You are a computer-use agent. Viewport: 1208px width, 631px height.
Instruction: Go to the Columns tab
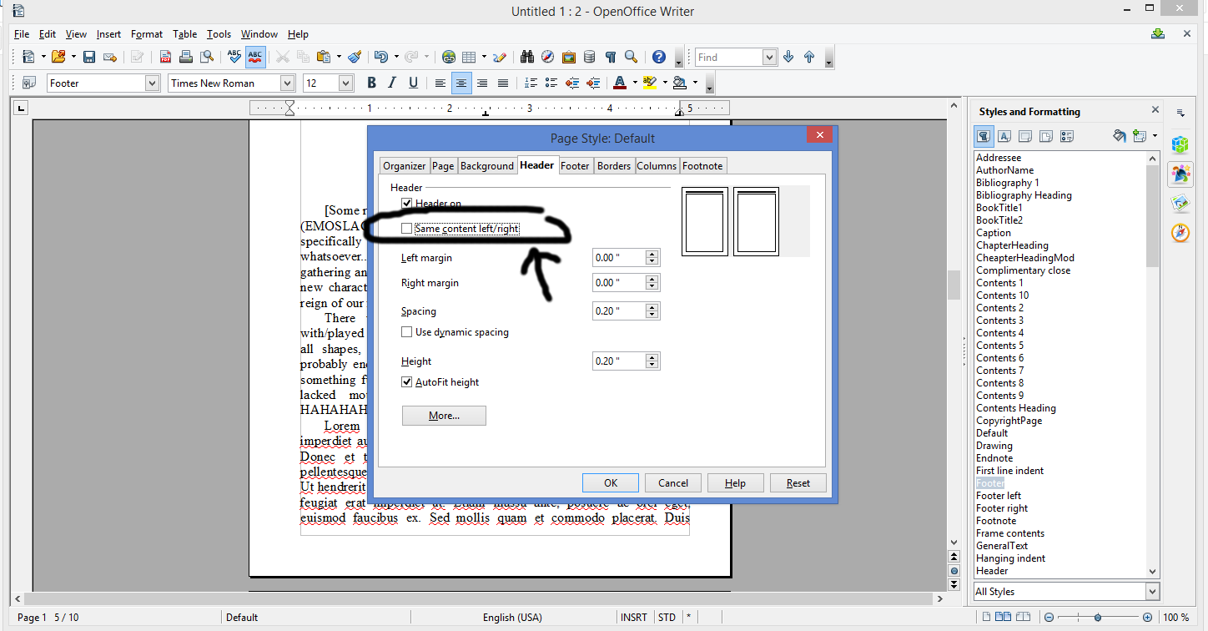[x=657, y=165]
